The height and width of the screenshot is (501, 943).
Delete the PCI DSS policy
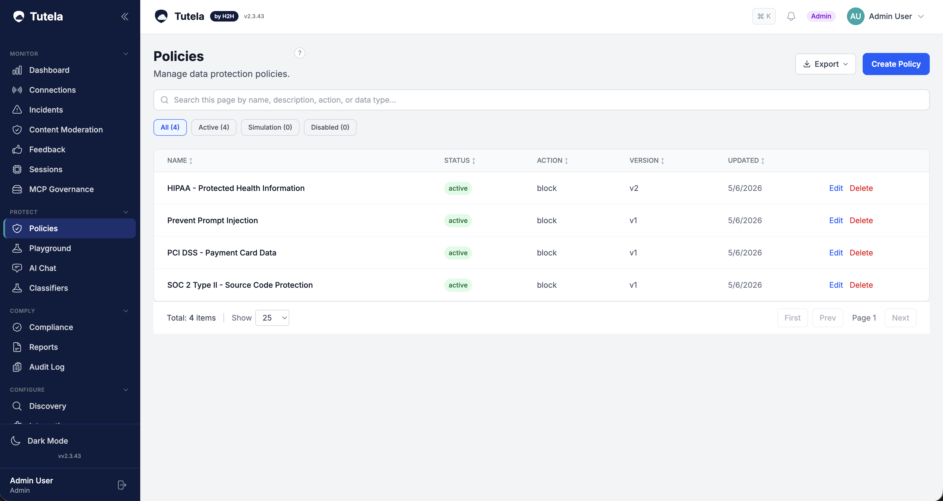[861, 252]
